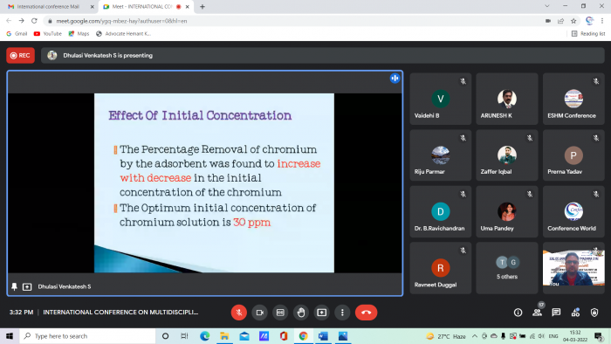Expand the '5 others' participants tile
611x344 pixels.
coord(507,268)
